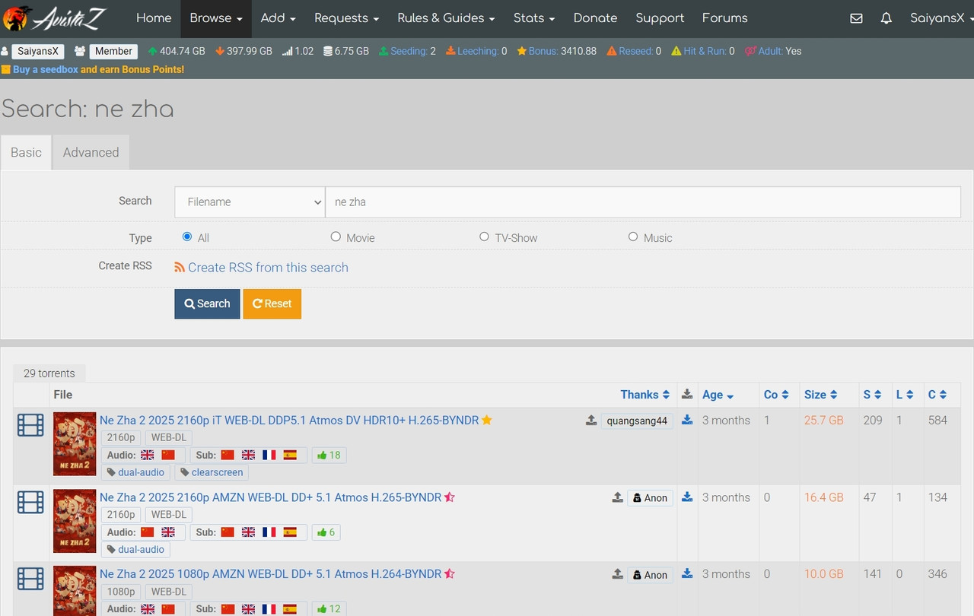
Task: Click the 6 thumbs-up badge
Action: tap(326, 532)
